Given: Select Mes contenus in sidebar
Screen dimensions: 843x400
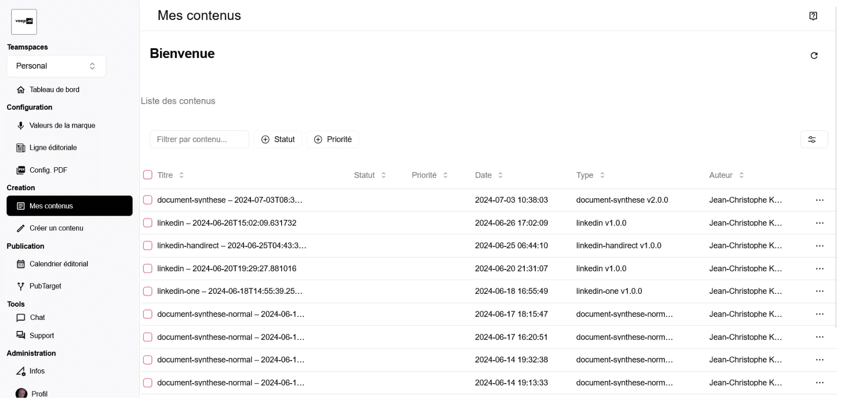Looking at the screenshot, I should (x=70, y=206).
